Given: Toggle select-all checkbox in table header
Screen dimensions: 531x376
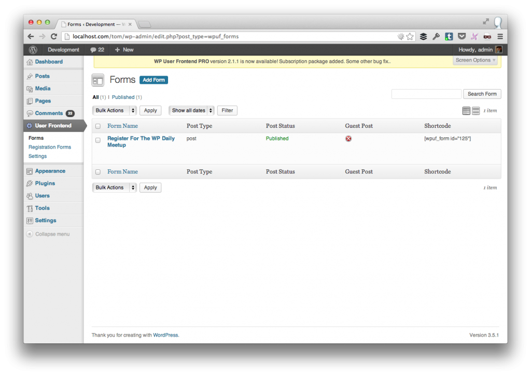Looking at the screenshot, I should pyautogui.click(x=98, y=126).
